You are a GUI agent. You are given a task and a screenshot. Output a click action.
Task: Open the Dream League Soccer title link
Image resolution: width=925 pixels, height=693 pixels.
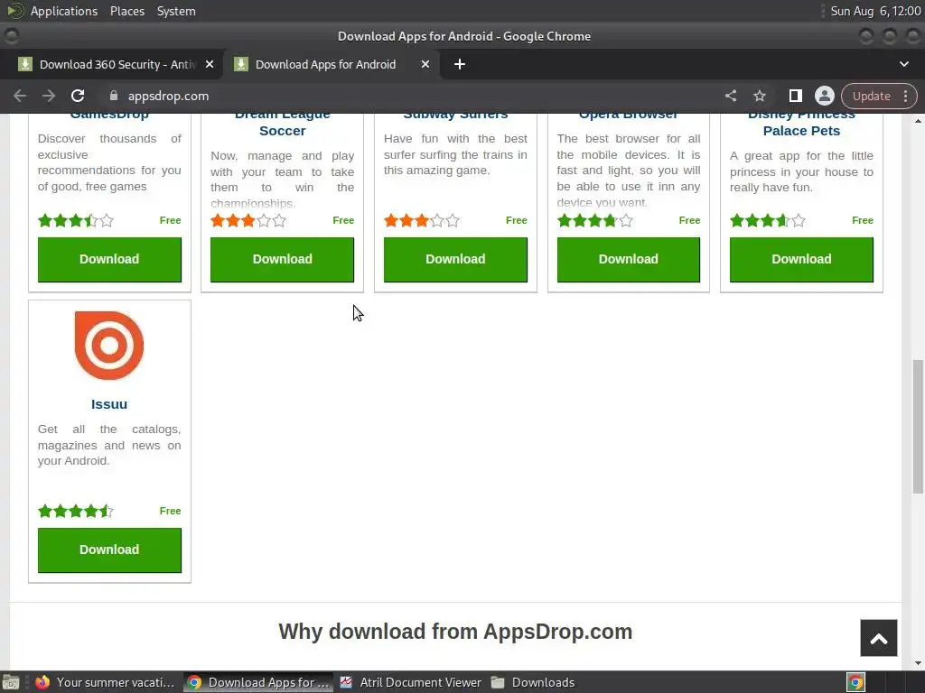(x=283, y=123)
